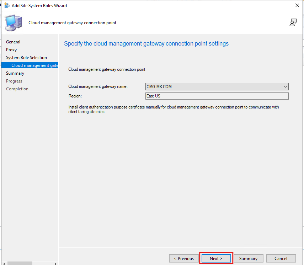Click the wizard icon in the title bar
This screenshot has height=265, width=304.
coord(7,5)
